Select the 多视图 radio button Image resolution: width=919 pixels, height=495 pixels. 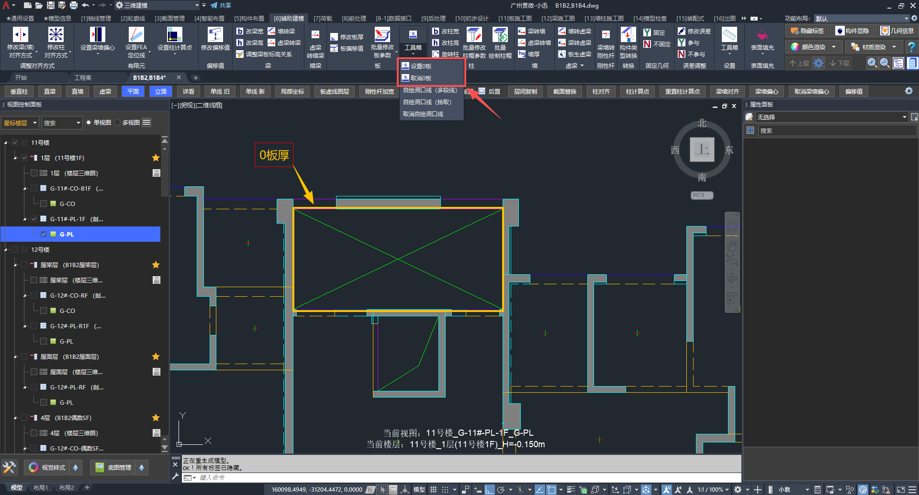point(117,123)
